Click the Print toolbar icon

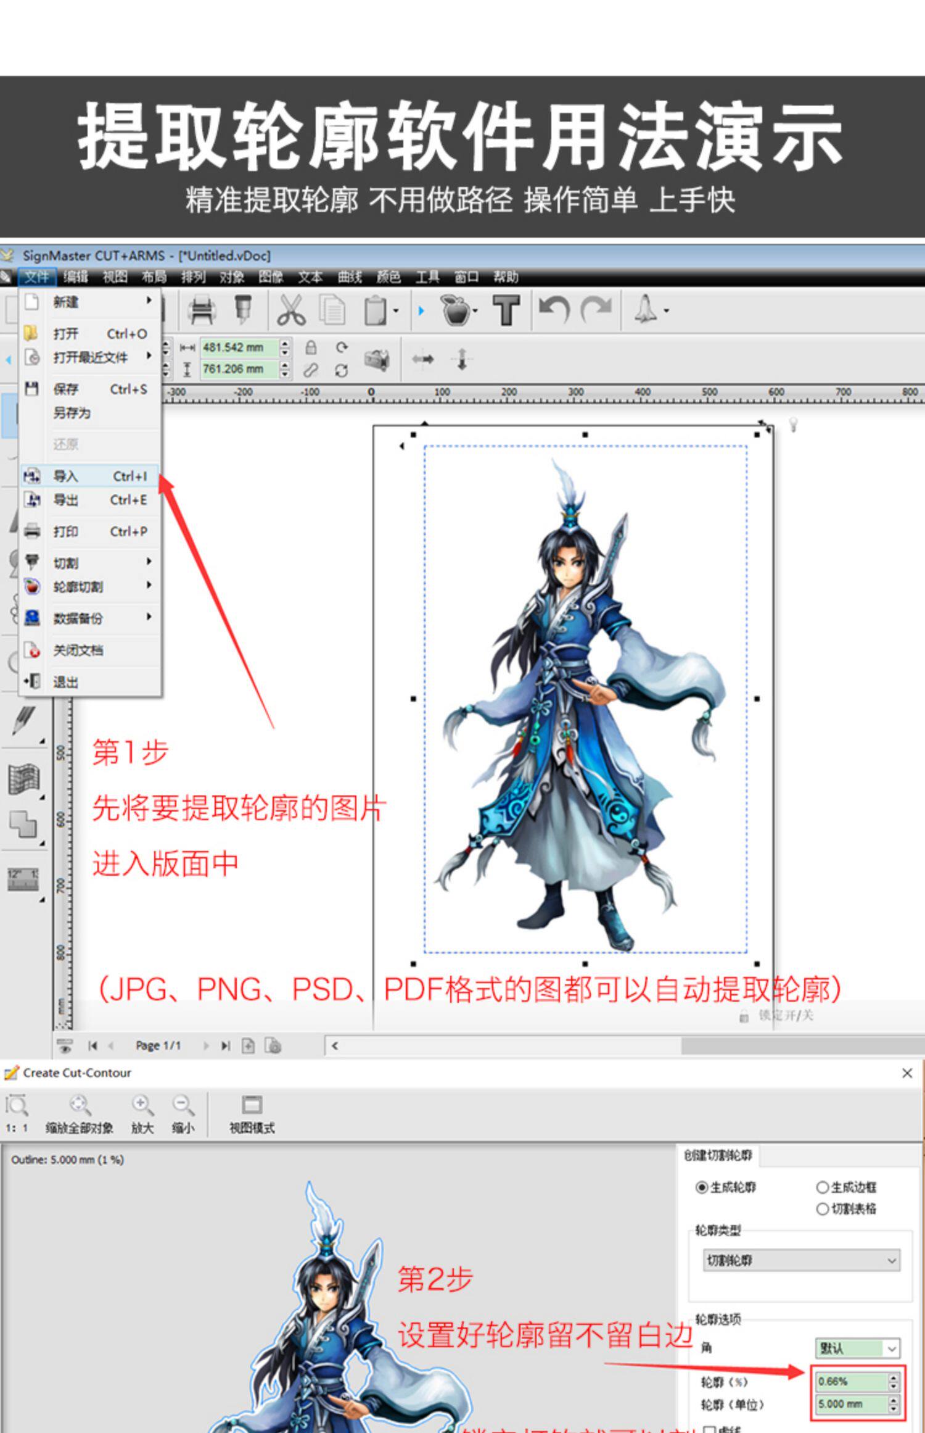point(202,310)
